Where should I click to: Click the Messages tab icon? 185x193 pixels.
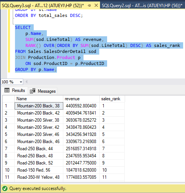(x=33, y=91)
